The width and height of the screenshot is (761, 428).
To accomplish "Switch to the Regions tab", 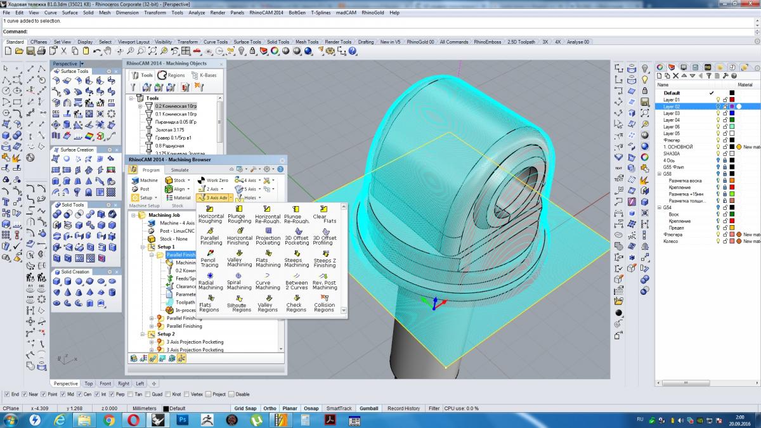I will [172, 75].
